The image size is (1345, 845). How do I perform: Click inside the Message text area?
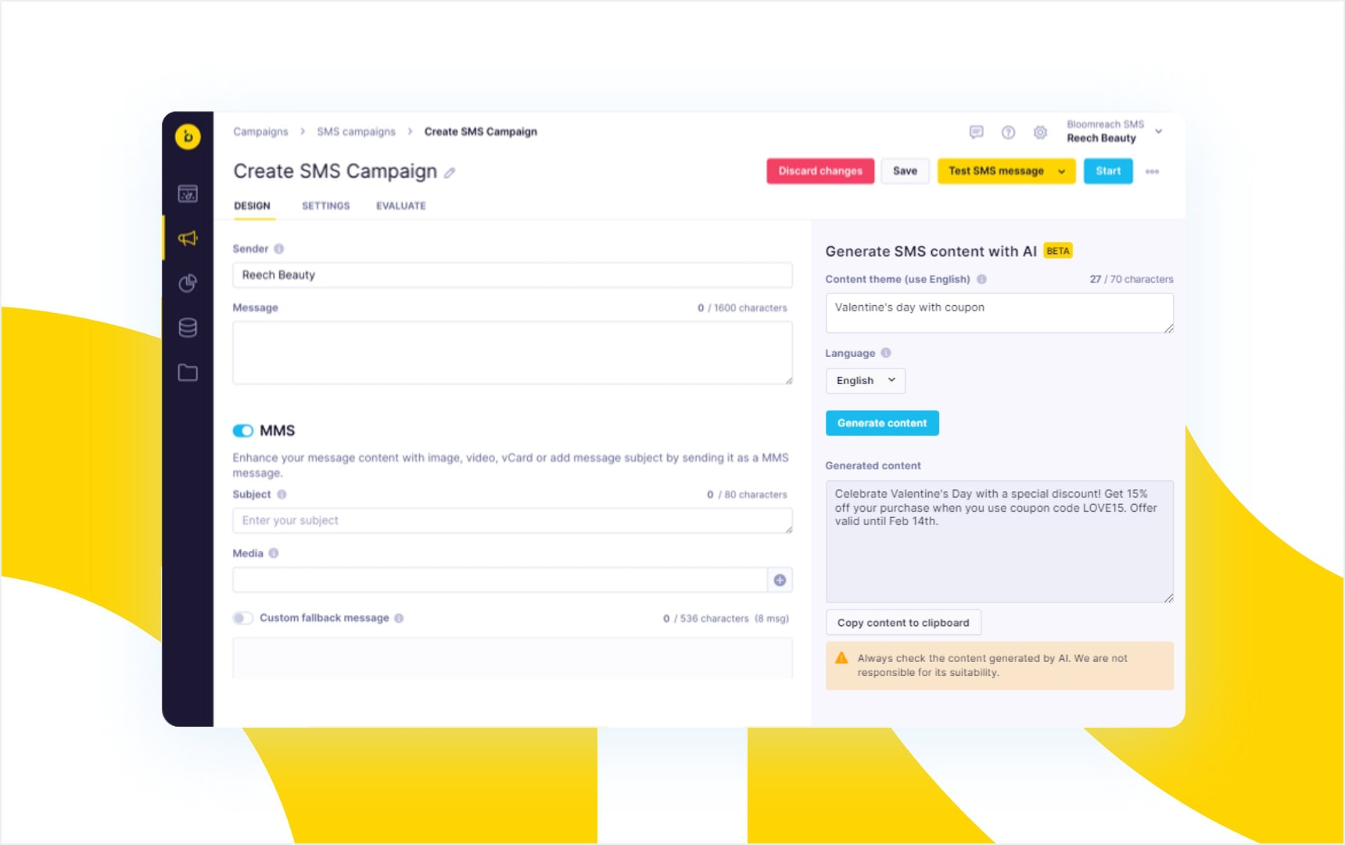[x=511, y=352]
